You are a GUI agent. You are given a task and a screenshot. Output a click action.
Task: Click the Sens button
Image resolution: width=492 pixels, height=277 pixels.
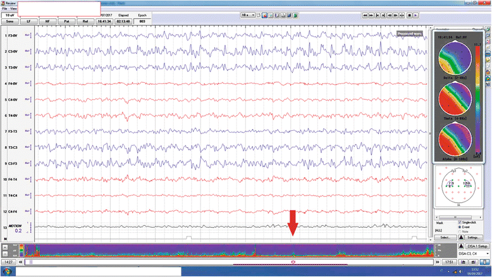tap(9, 21)
